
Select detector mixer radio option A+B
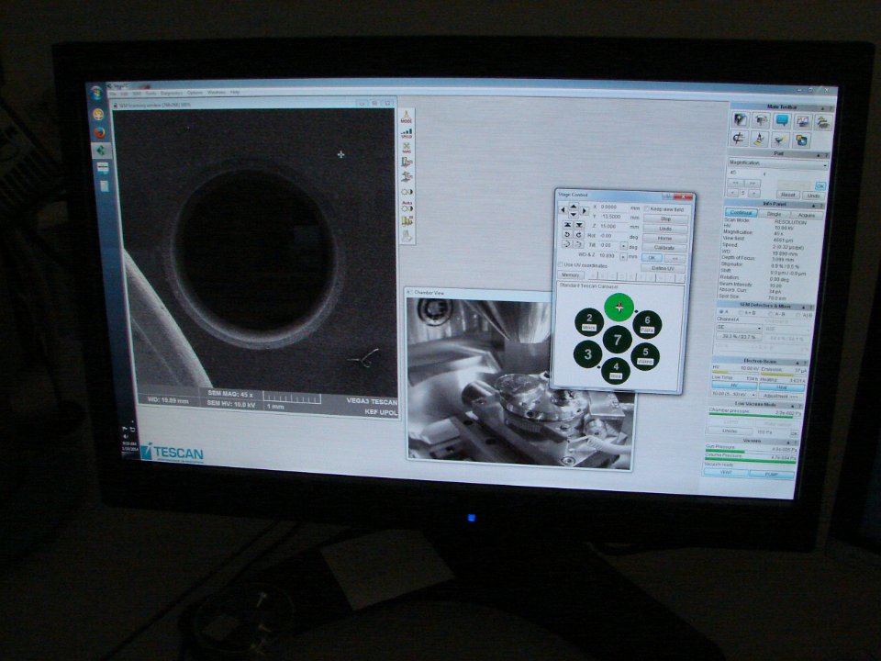[742, 312]
